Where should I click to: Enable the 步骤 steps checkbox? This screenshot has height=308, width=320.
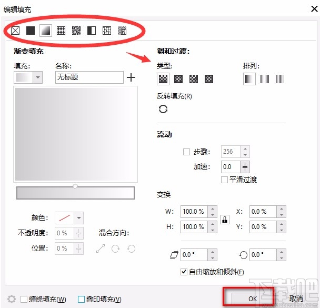[186, 152]
